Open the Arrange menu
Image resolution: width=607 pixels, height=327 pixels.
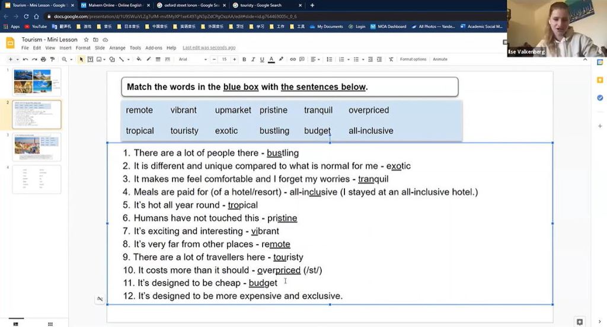(117, 48)
